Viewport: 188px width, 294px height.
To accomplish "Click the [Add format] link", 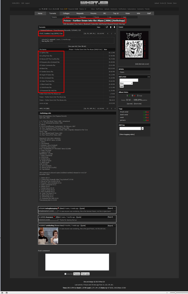I will pos(103,24).
